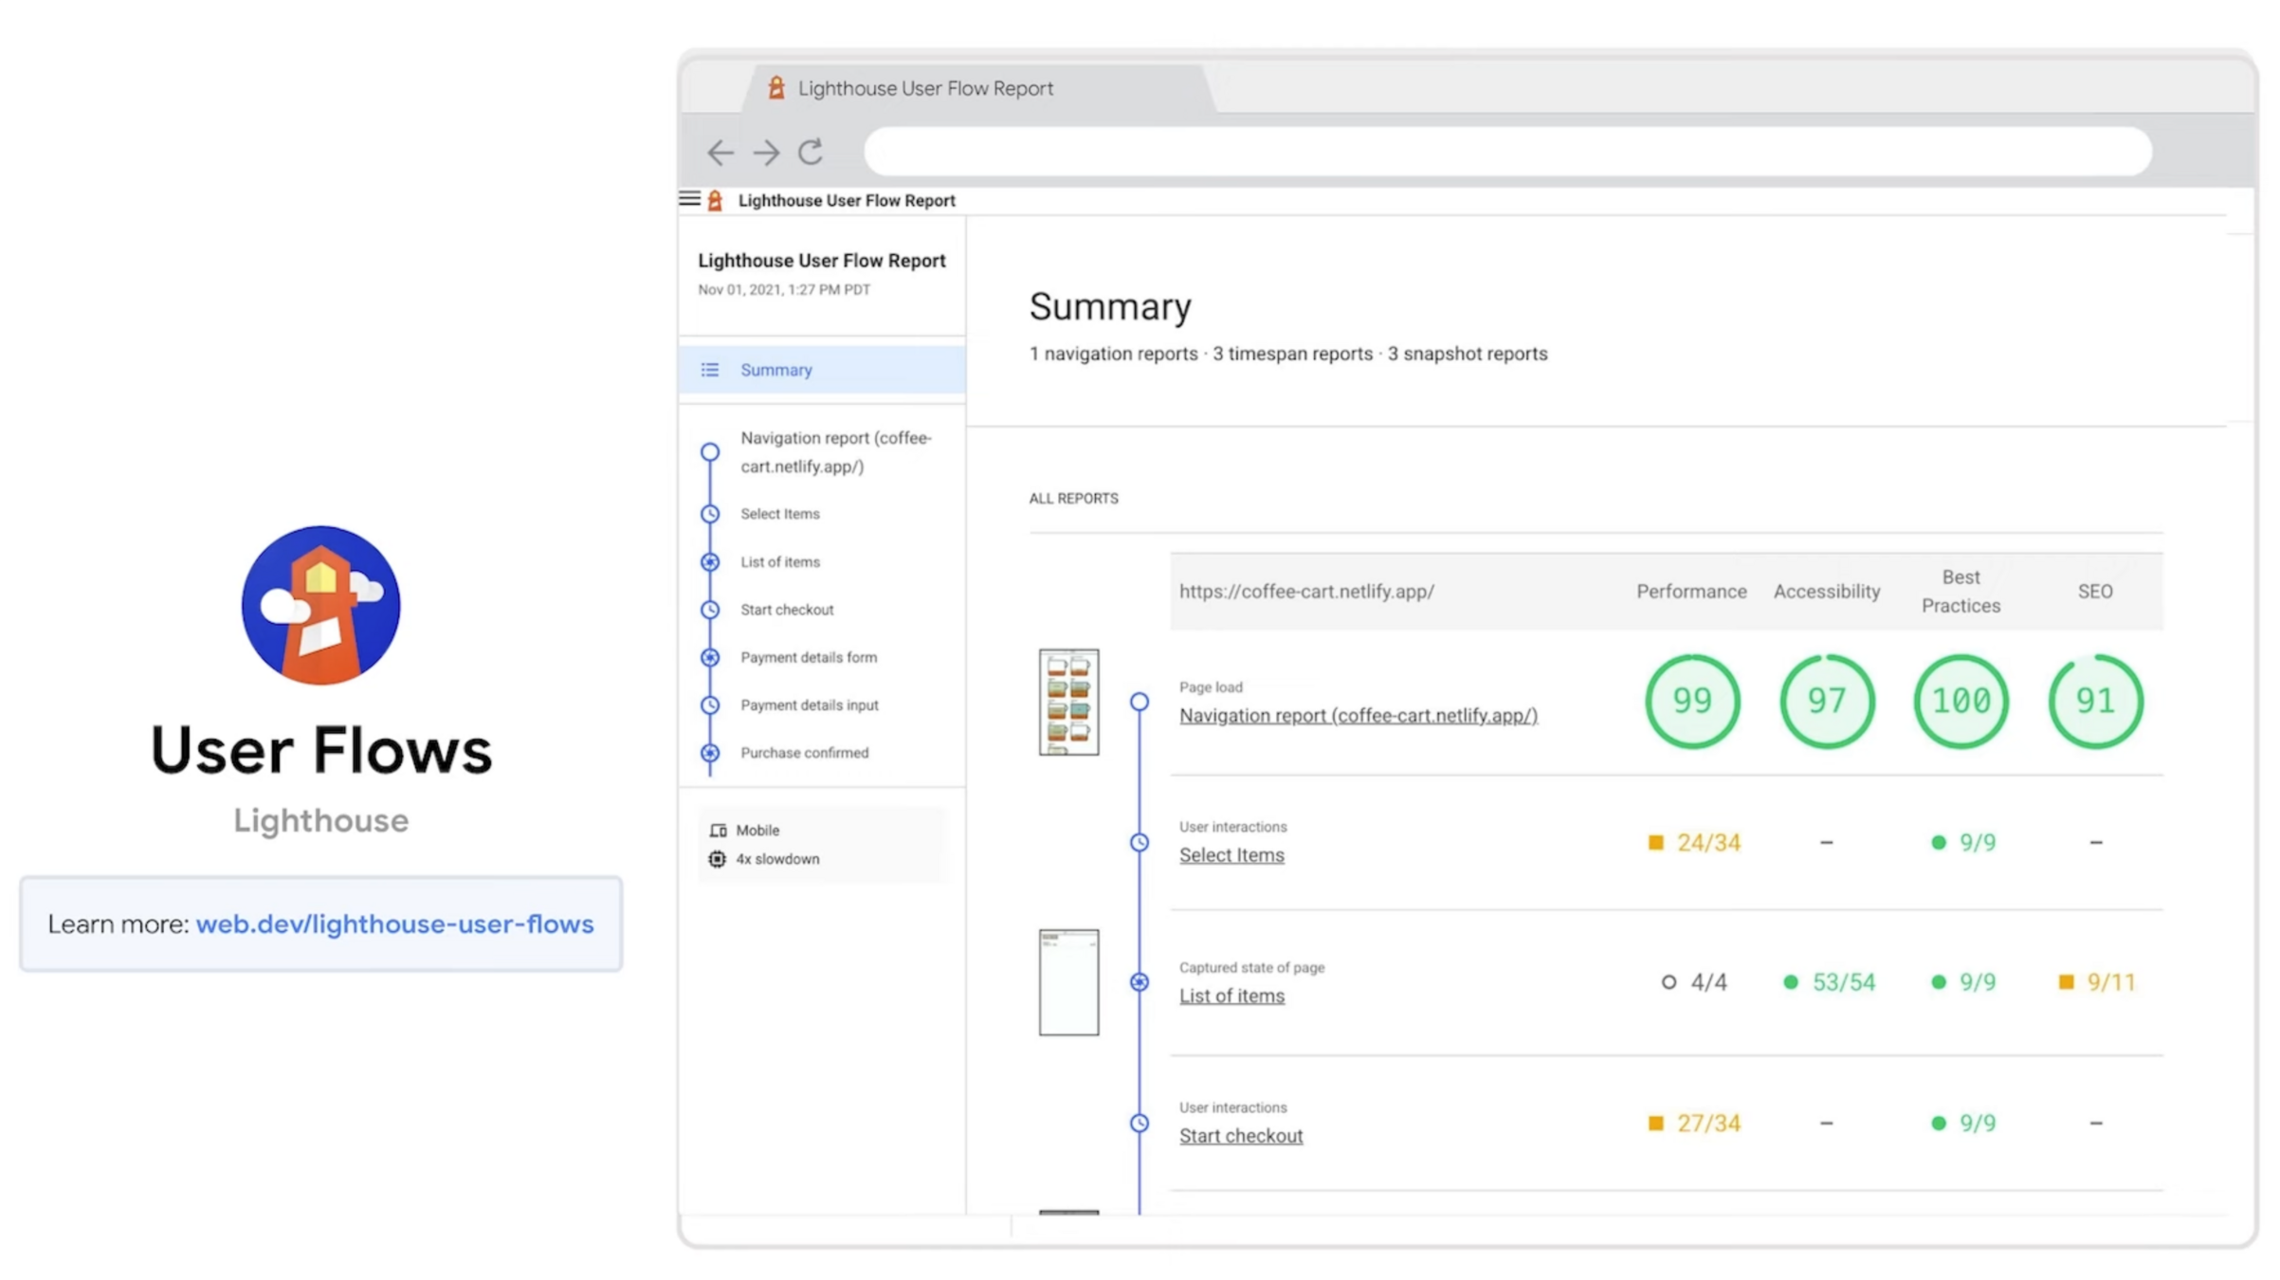
Task: Click the Mobile device icon in sidebar
Action: [x=718, y=830]
